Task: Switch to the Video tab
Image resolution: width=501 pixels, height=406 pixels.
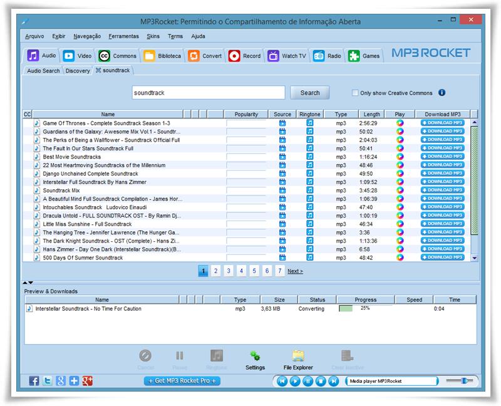Action: point(77,56)
